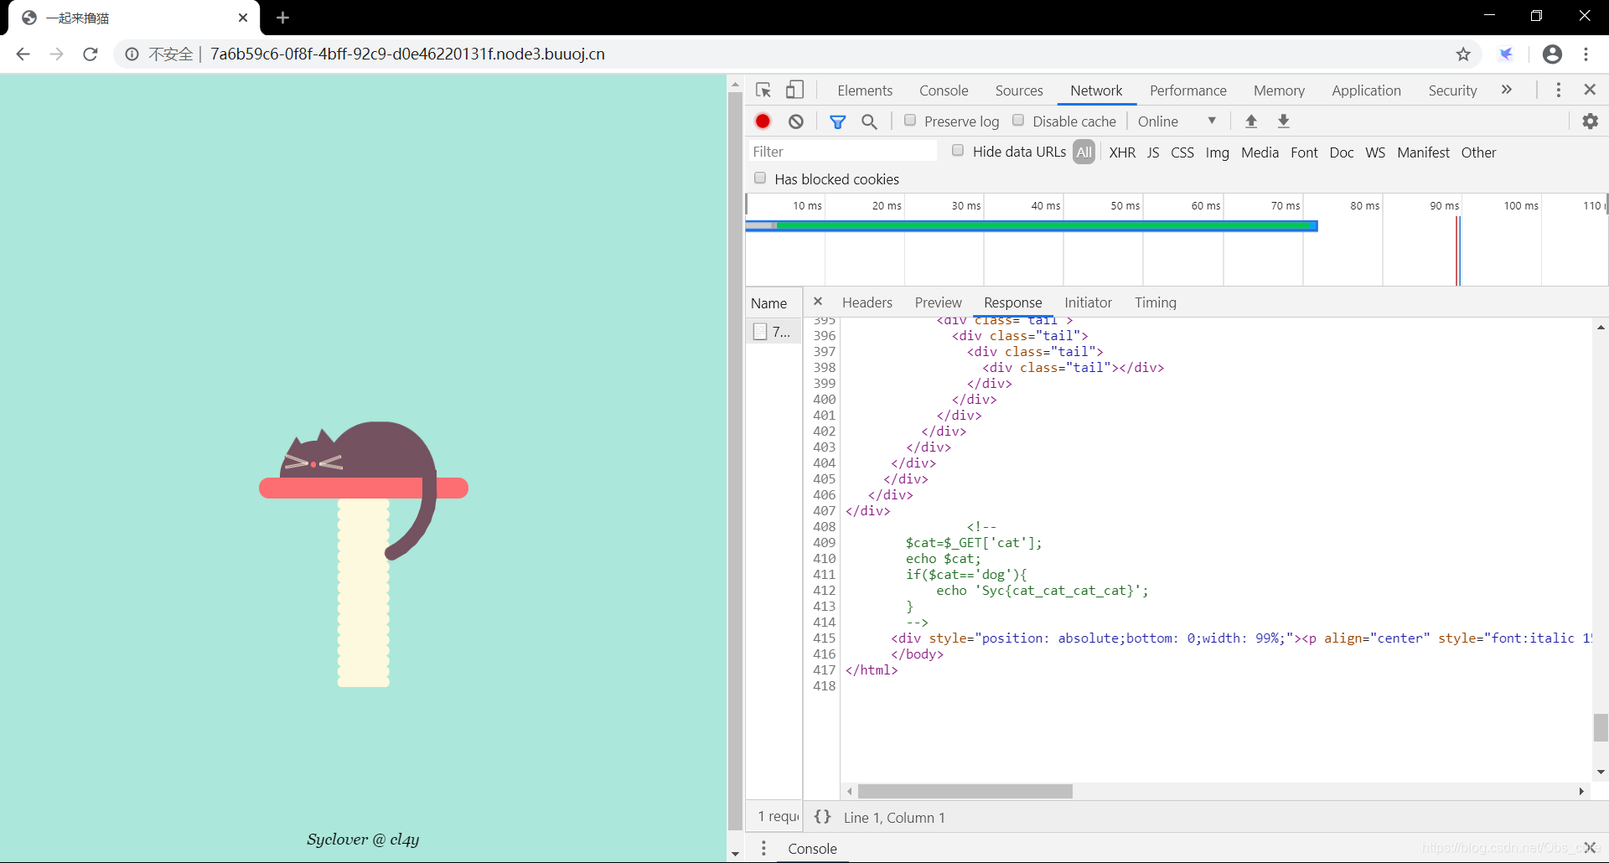The height and width of the screenshot is (863, 1609).
Task: Filter requests by XHR type
Action: (1122, 152)
